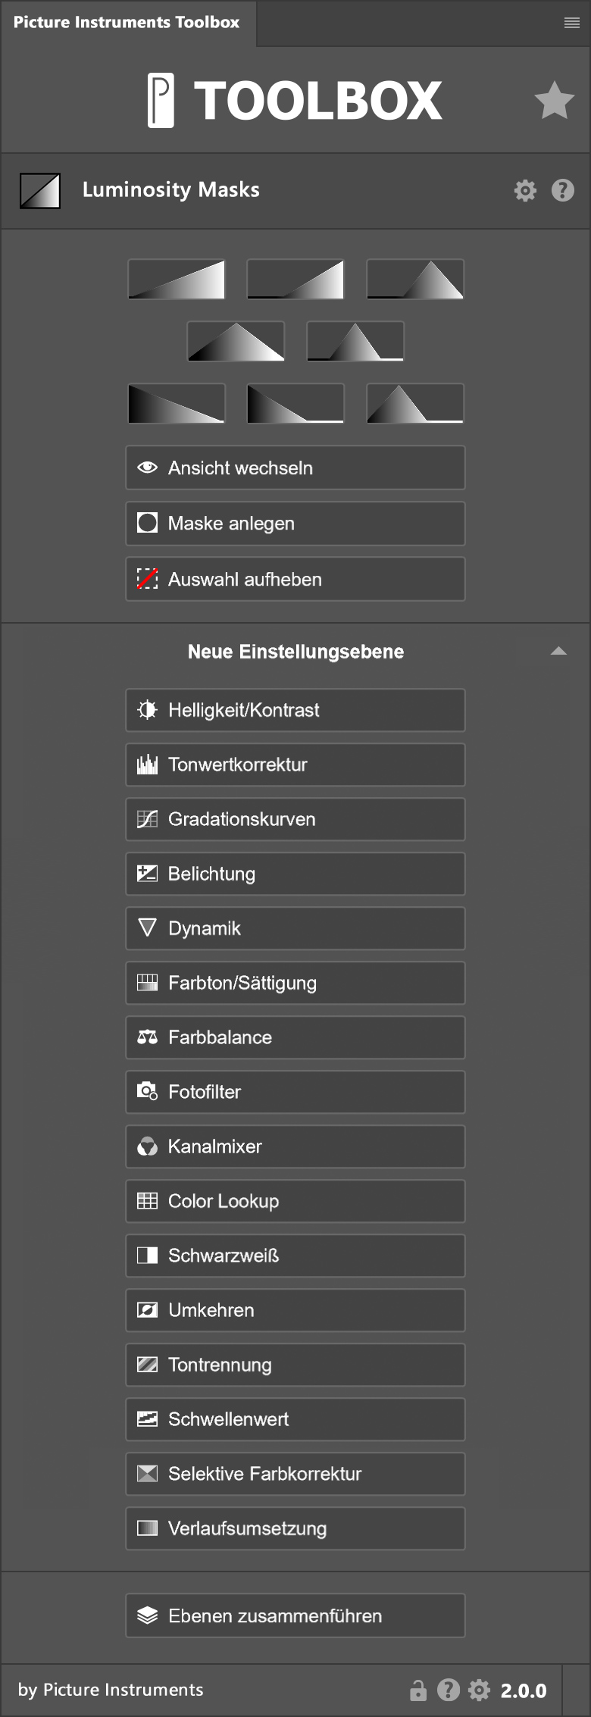This screenshot has height=1717, width=591.
Task: Select the first top-row luminosity mask swatch
Action: tap(177, 279)
